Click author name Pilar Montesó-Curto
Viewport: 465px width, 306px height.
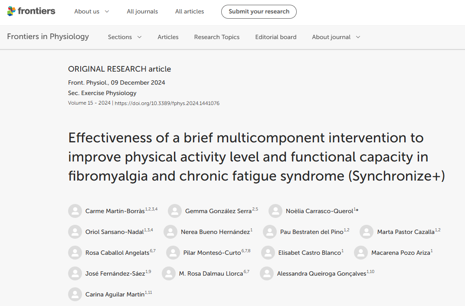pyautogui.click(x=212, y=253)
